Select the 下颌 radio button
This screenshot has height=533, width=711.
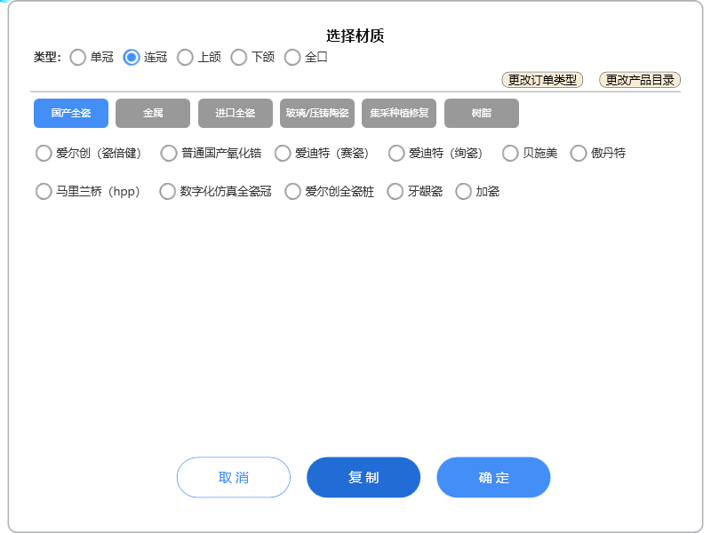click(x=239, y=58)
